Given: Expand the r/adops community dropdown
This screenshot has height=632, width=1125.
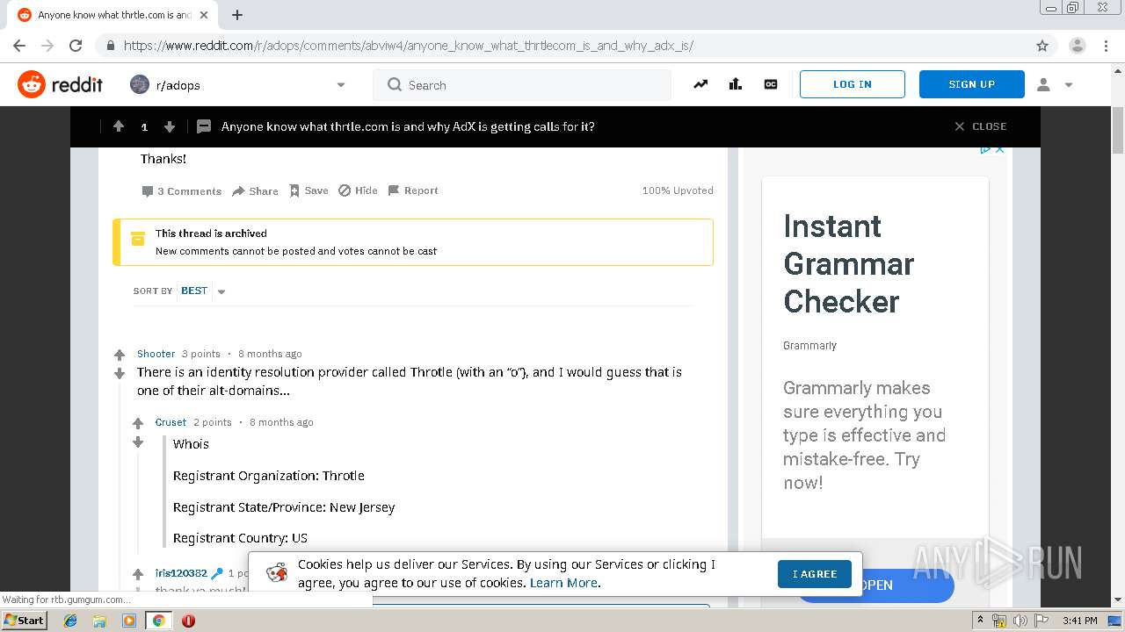Looking at the screenshot, I should [x=341, y=85].
